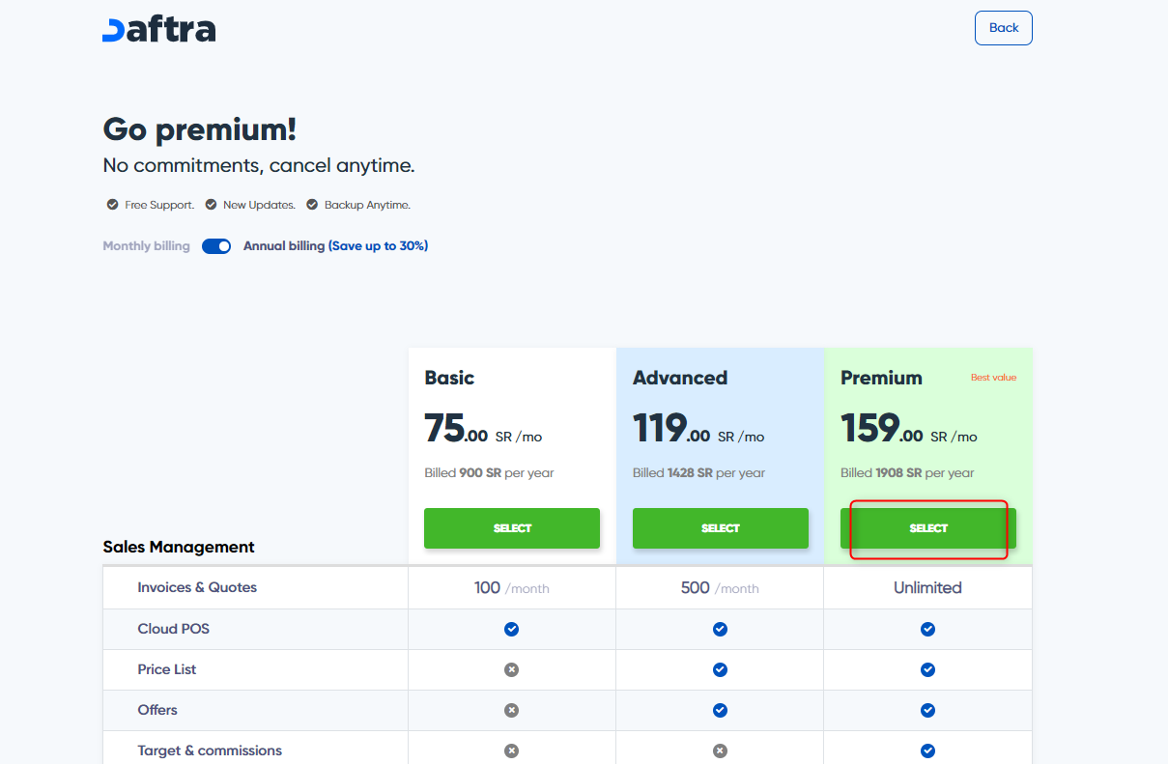Click the Price List X icon in Basic column
The height and width of the screenshot is (764, 1168).
click(x=511, y=669)
